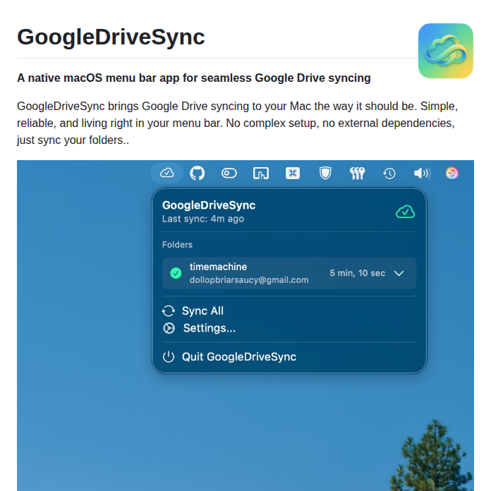Open the shield security menu bar icon

pos(325,173)
